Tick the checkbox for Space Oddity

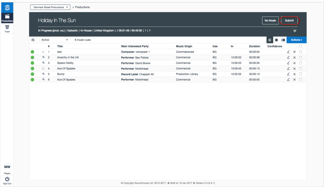click(x=301, y=63)
